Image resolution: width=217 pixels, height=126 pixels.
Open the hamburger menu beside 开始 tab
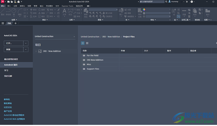tap(3, 23)
